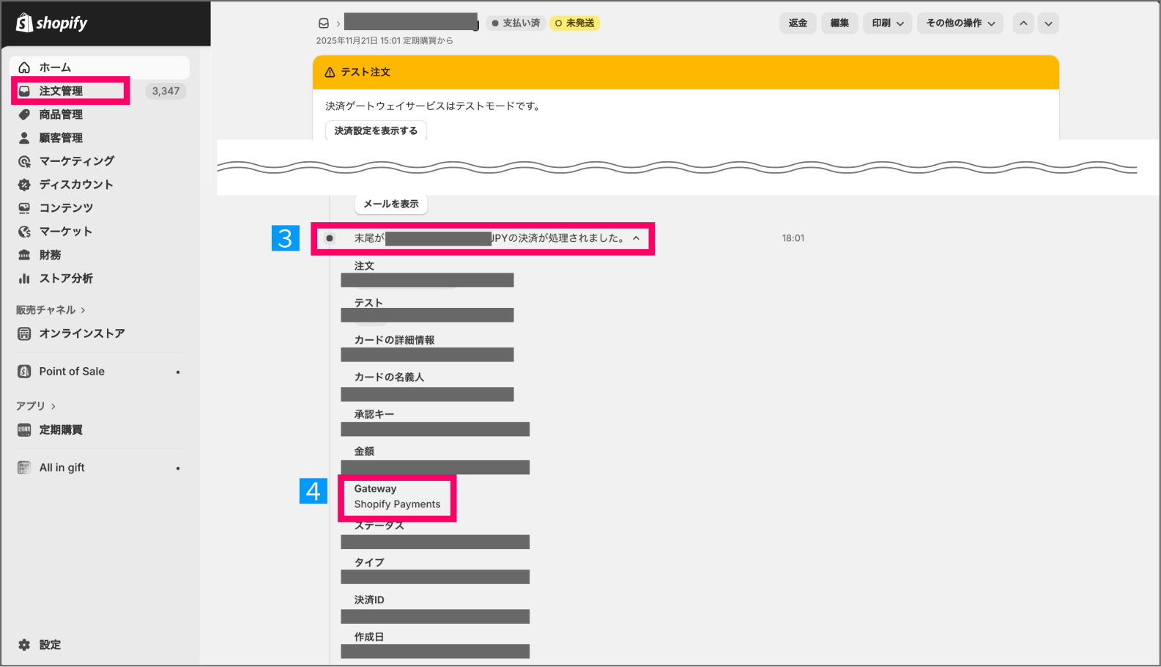
Task: Open the 印刷 print dropdown
Action: tap(887, 23)
